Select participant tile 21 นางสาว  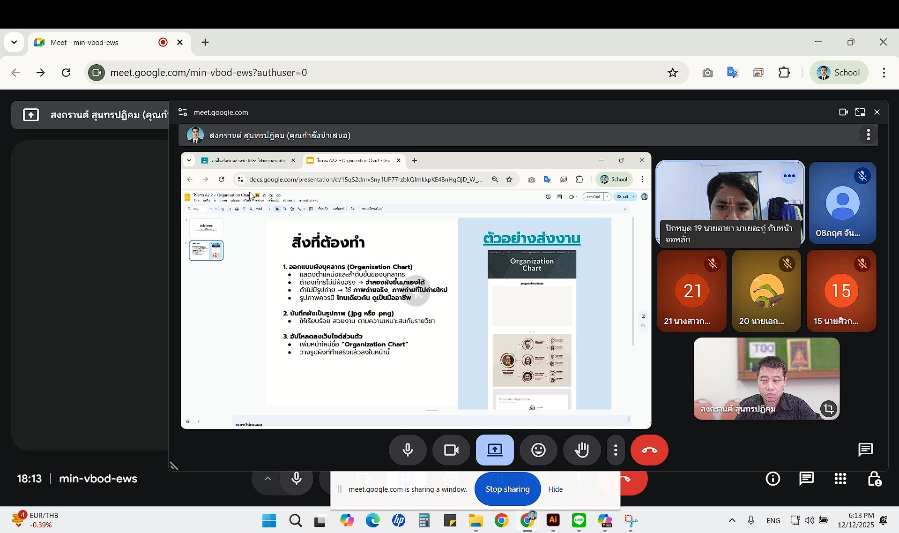coord(692,291)
